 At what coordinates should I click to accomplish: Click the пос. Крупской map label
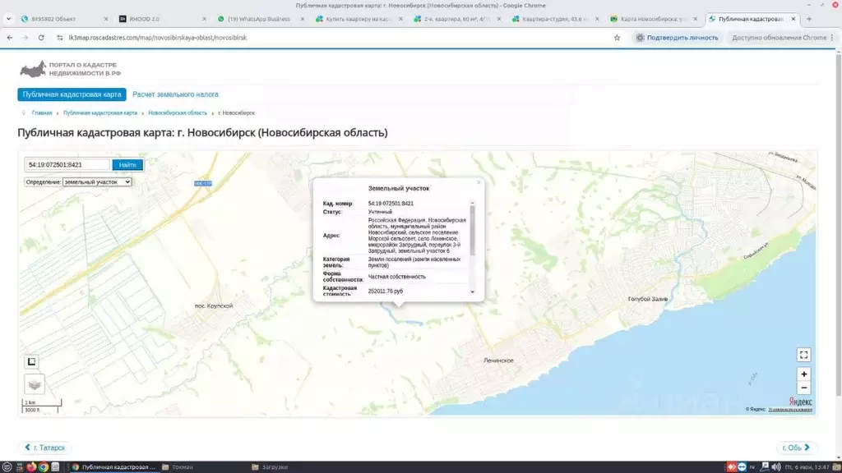pos(214,305)
